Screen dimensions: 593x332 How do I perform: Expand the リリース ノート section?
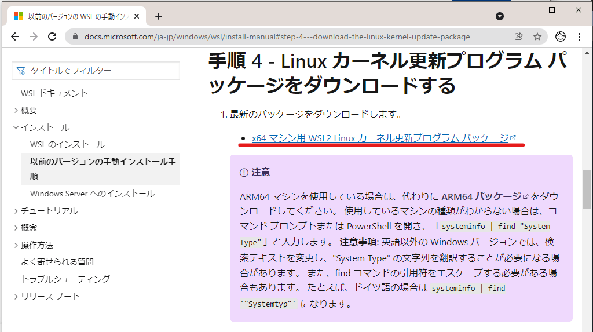[47, 297]
